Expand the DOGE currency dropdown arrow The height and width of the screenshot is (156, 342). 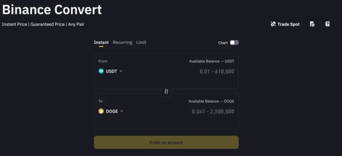(122, 111)
